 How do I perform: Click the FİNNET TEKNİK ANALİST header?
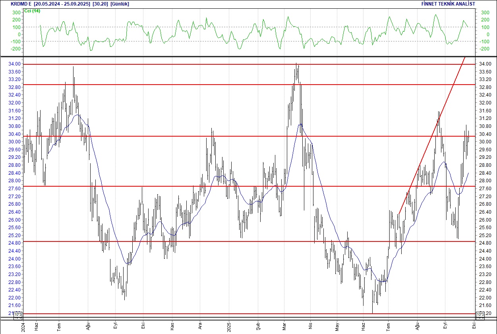448,4
